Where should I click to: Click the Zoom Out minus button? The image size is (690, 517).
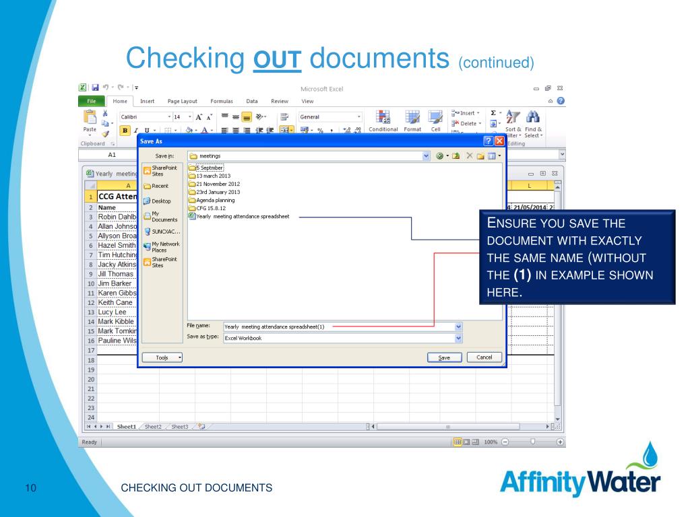(505, 442)
